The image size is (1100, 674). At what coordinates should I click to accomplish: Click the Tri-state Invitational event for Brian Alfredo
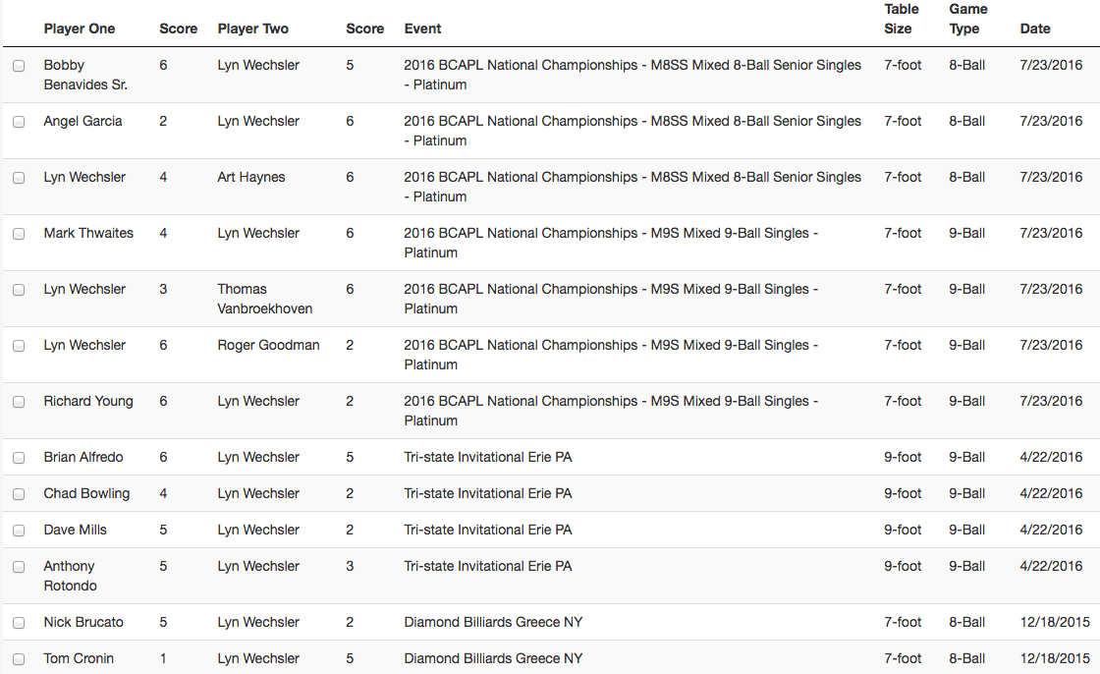coord(488,457)
